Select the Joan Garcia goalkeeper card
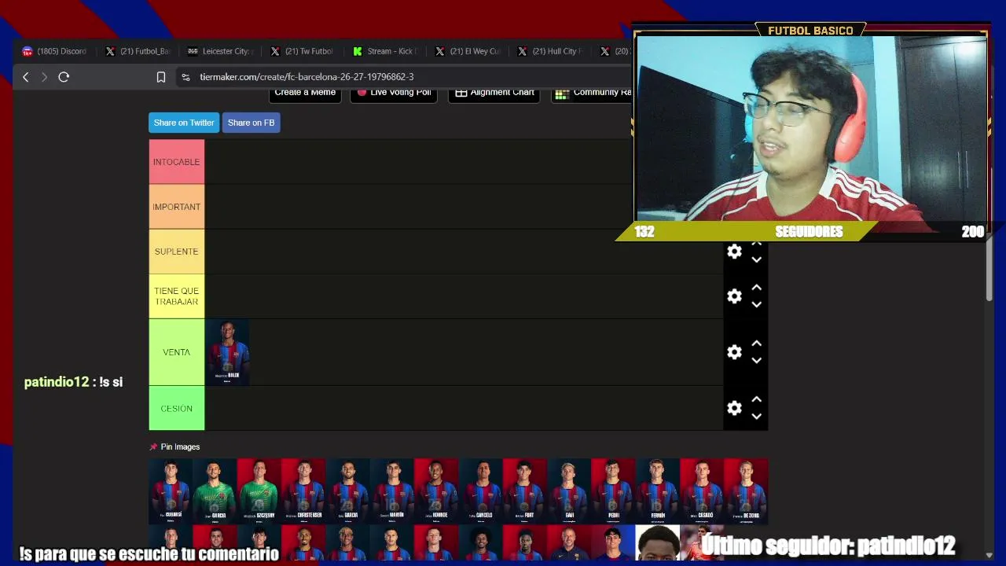The image size is (1006, 566). pos(215,491)
